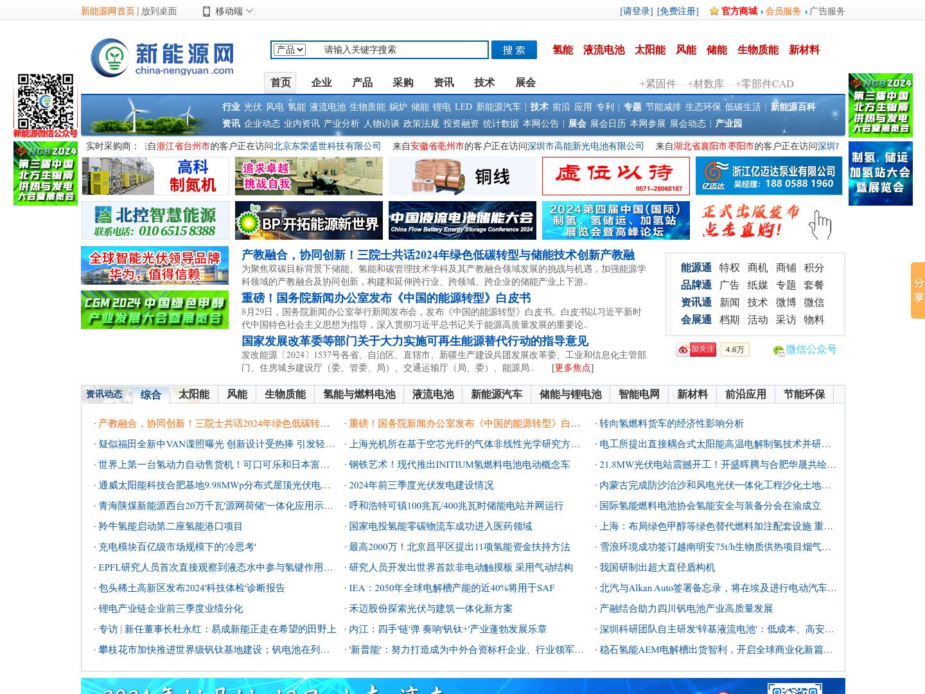Open the CGM 2024 中国绿色甲醇 banner

tap(155, 310)
